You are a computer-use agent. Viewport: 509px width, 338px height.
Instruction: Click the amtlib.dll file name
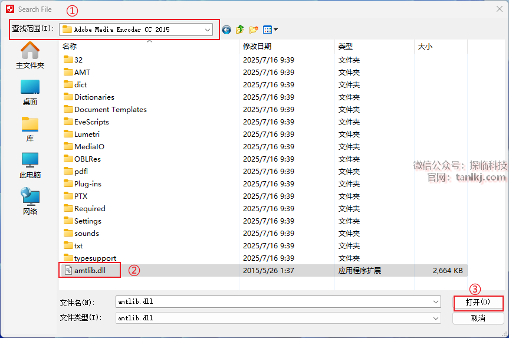click(90, 271)
